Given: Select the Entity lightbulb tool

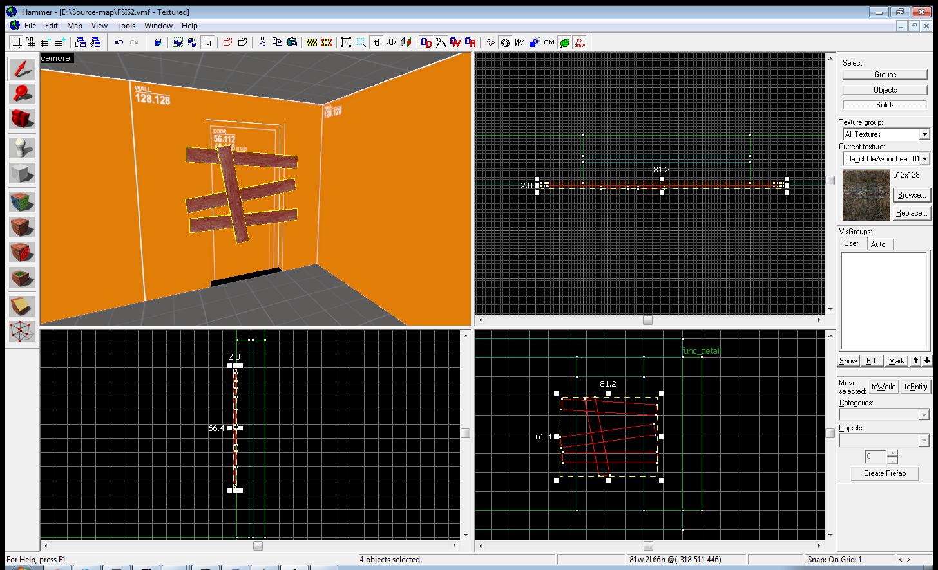Looking at the screenshot, I should click(22, 148).
